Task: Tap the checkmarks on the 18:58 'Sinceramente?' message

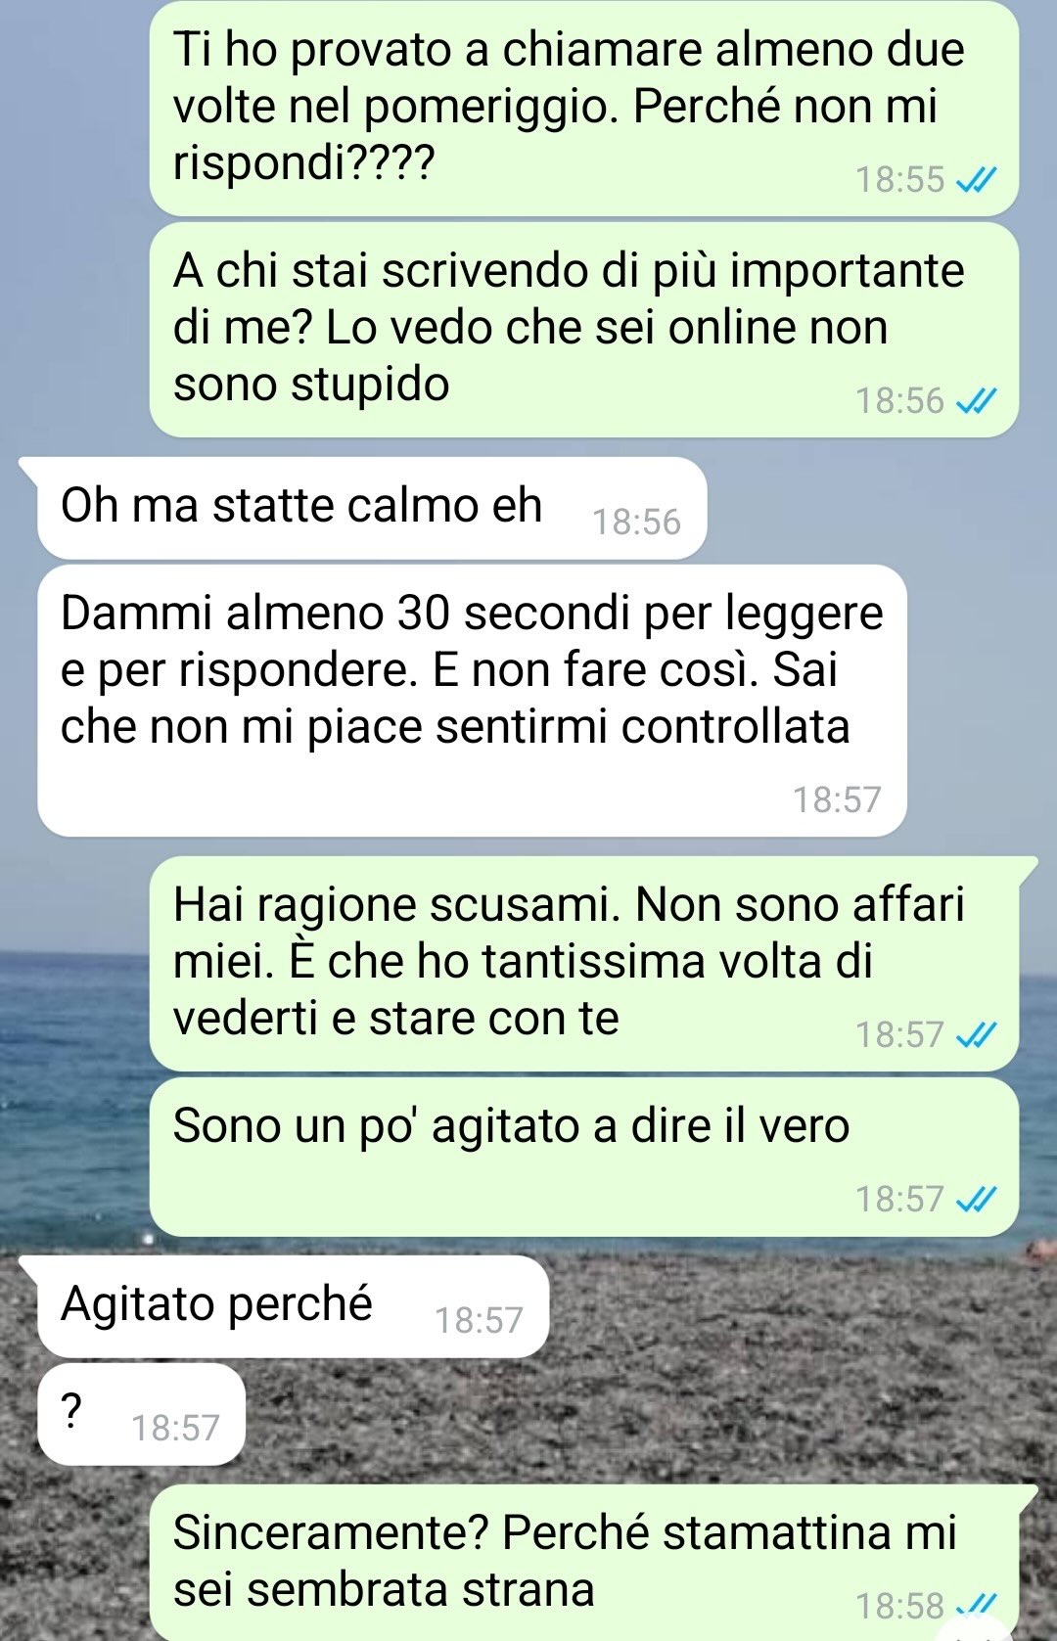Action: 975,1606
